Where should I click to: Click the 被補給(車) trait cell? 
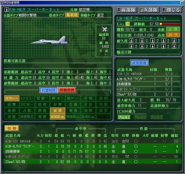pyautogui.click(x=73, y=117)
